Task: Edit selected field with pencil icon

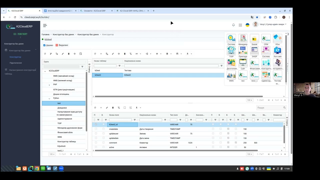Action: (107, 108)
